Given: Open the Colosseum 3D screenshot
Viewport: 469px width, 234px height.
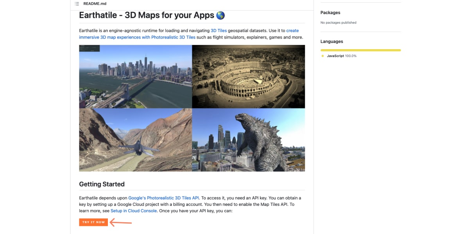Looking at the screenshot, I should click(x=248, y=76).
